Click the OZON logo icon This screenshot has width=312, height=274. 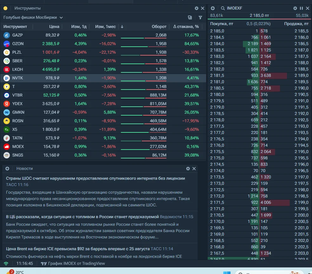[7, 43]
